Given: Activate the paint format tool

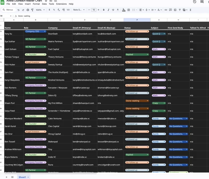Looking at the screenshot, I should (32, 10).
